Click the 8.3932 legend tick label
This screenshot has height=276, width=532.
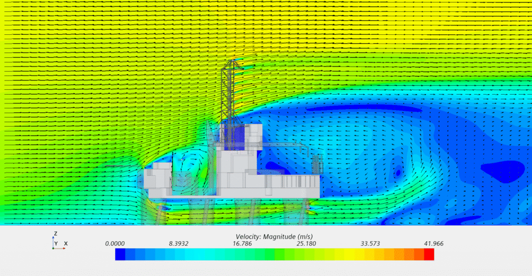point(179,243)
